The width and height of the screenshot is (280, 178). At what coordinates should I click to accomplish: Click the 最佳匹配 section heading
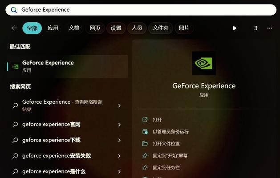pos(20,47)
